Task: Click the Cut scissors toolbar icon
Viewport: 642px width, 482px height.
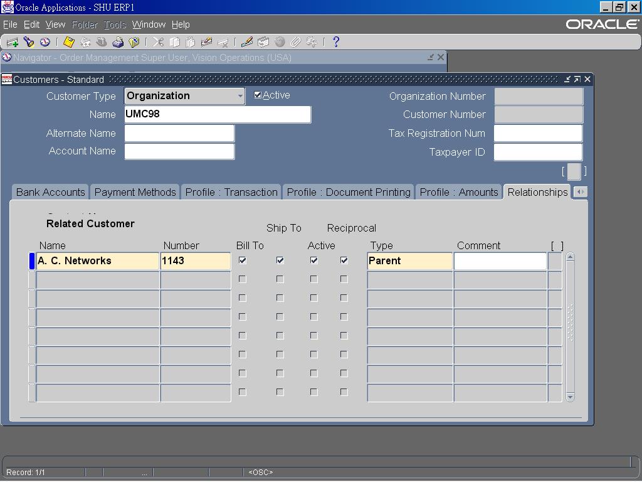Action: tap(159, 42)
